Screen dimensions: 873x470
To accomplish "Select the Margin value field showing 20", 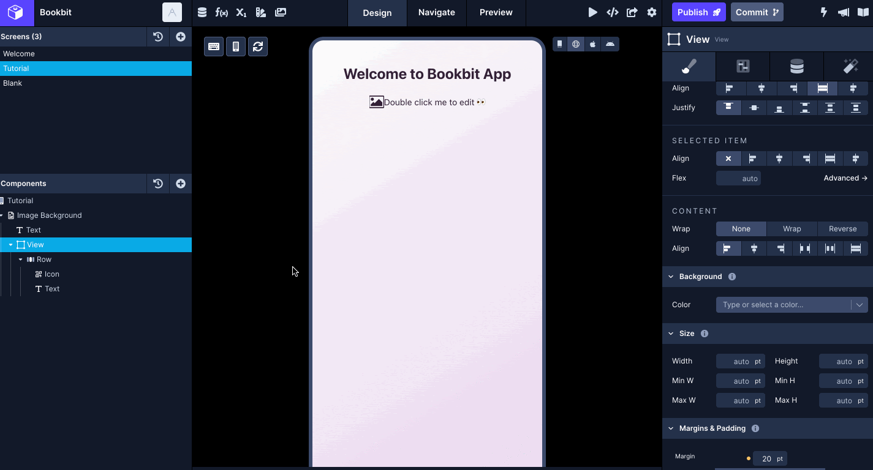I will (x=769, y=458).
